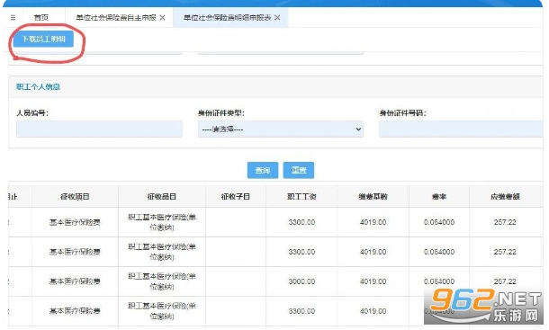Click the dropdown arrow of 身份证件类型
The image size is (549, 330).
pos(358,129)
